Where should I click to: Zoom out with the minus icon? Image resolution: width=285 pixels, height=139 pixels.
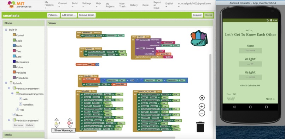(x=202, y=113)
